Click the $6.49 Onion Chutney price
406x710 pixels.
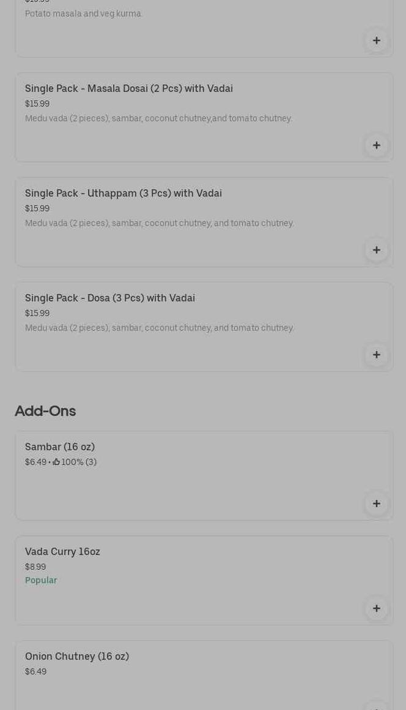pyautogui.click(x=35, y=671)
